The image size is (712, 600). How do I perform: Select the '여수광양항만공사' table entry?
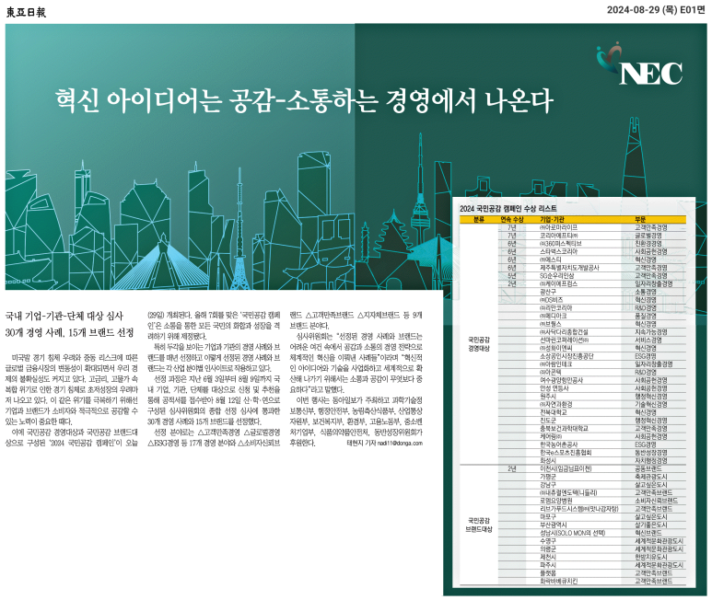[561, 380]
